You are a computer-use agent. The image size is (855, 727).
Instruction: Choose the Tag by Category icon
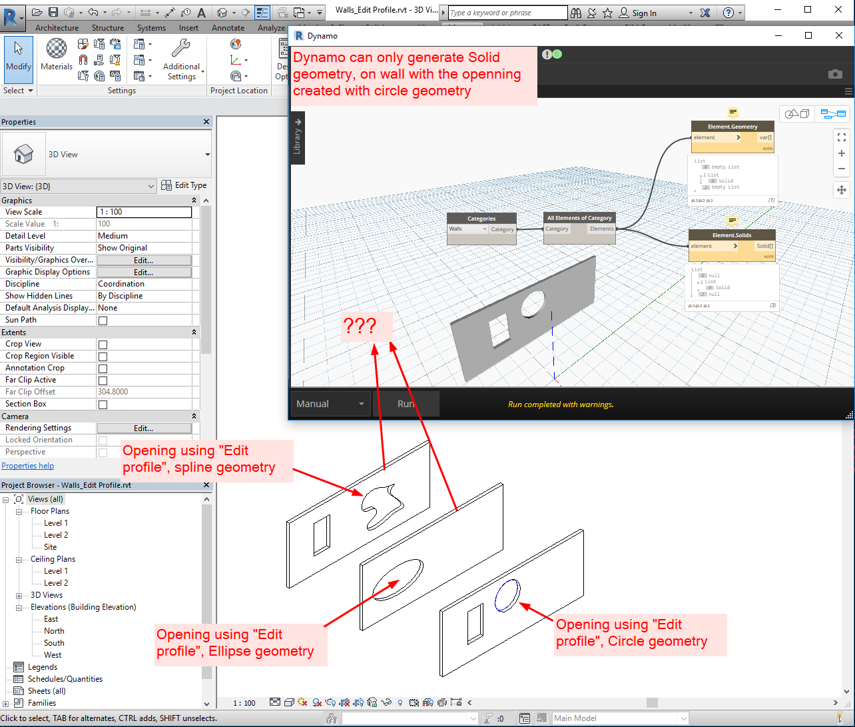point(186,13)
